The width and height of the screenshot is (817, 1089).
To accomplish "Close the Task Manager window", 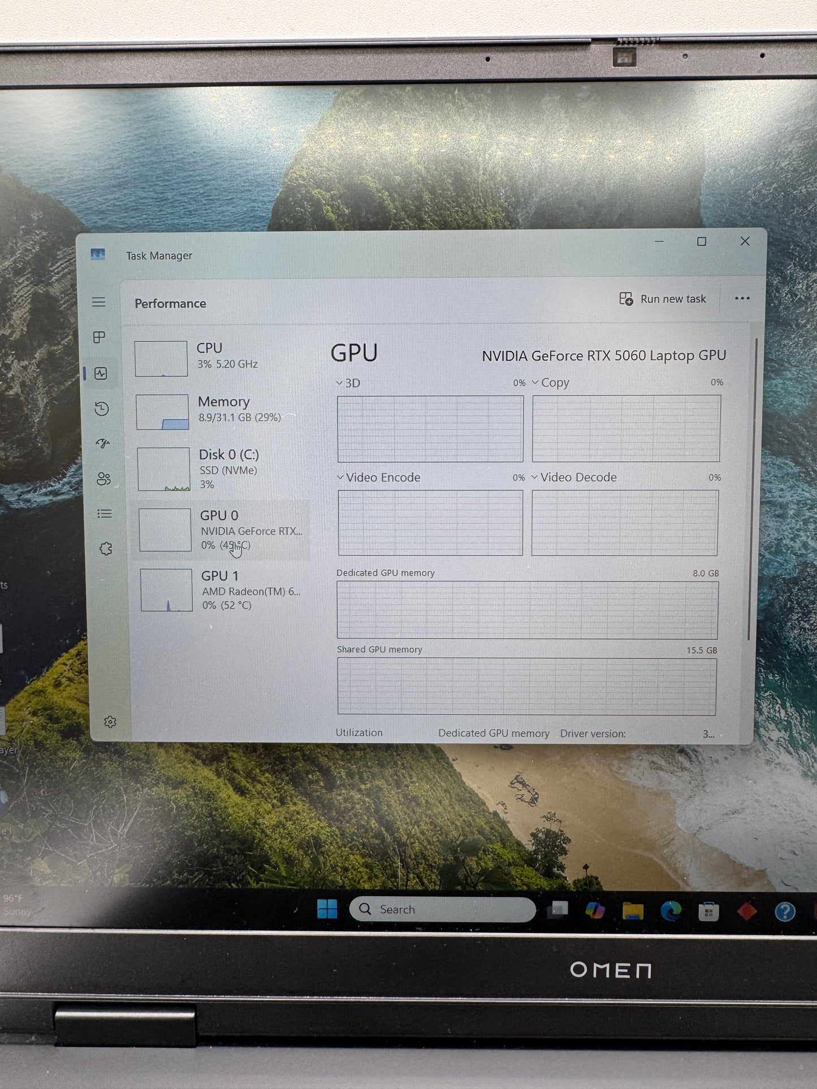I will pos(745,241).
